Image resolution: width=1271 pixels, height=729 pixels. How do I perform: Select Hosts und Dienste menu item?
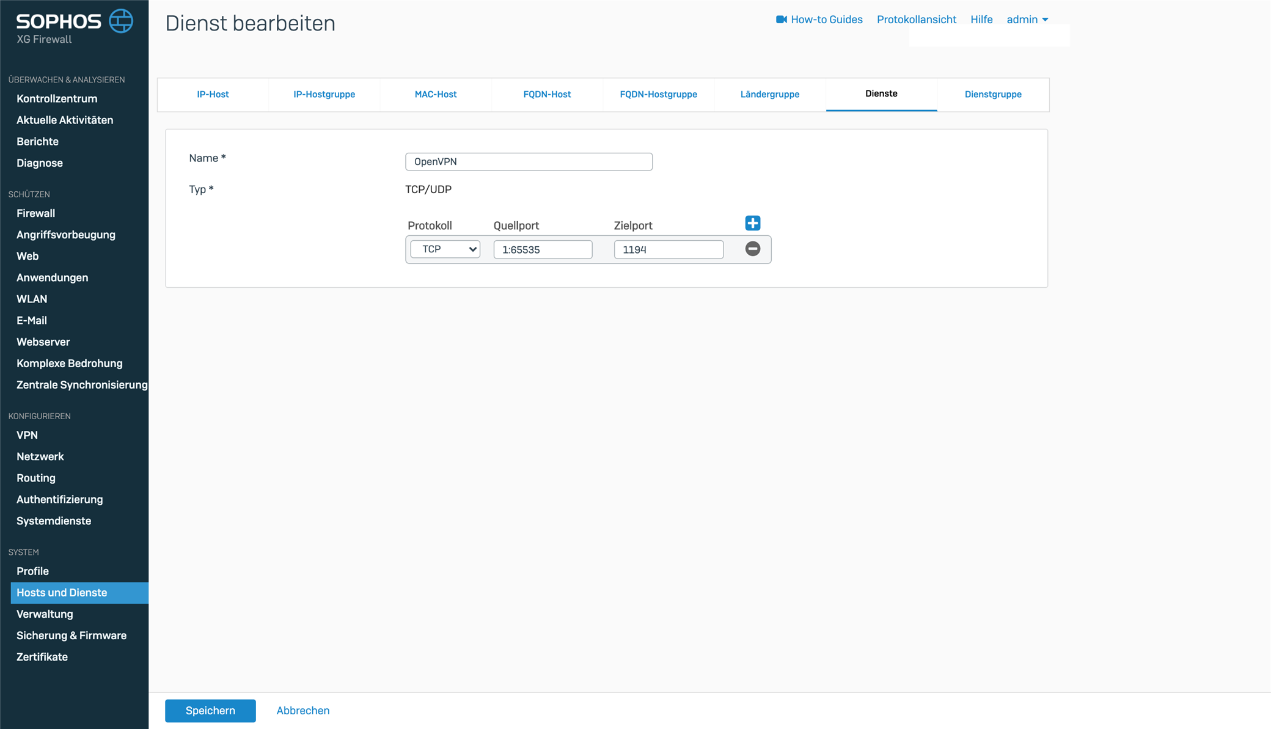click(79, 593)
